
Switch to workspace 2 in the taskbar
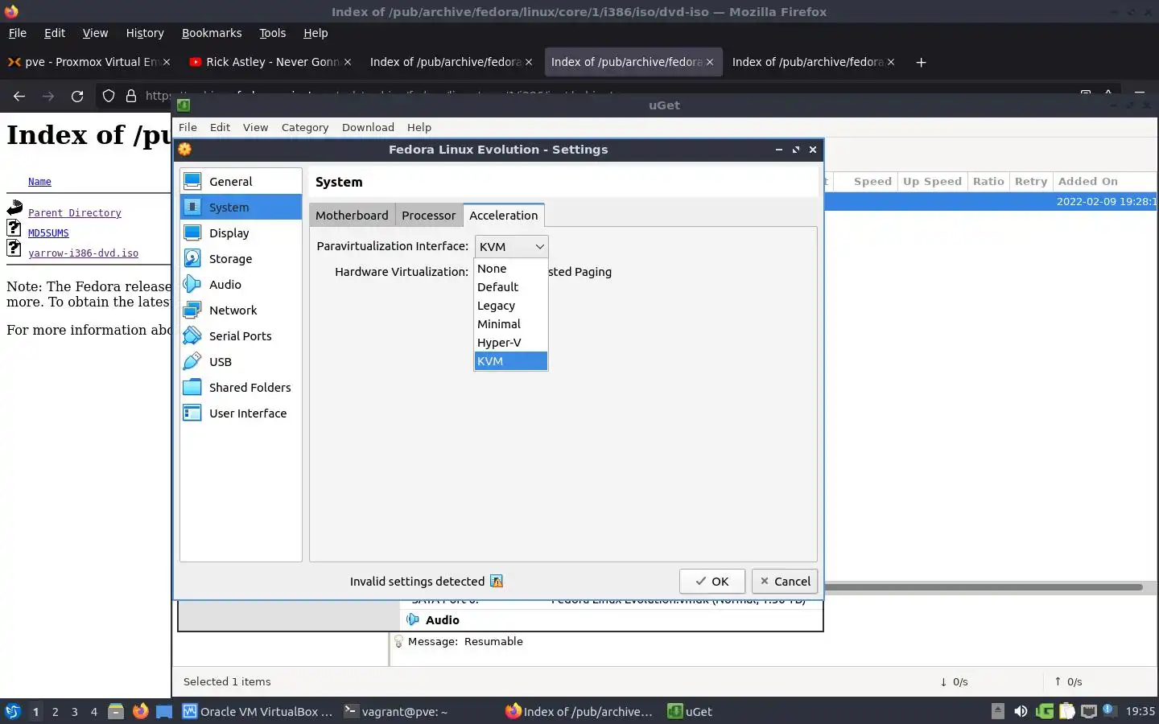click(55, 711)
